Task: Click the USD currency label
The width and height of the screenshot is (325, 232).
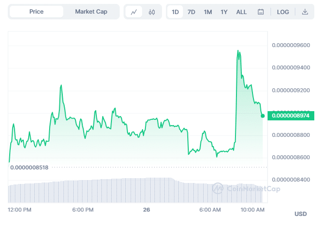Action: tap(301, 214)
